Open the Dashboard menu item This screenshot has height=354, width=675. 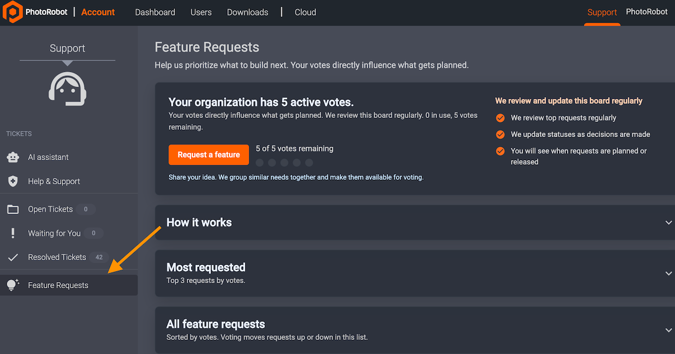[x=155, y=12]
